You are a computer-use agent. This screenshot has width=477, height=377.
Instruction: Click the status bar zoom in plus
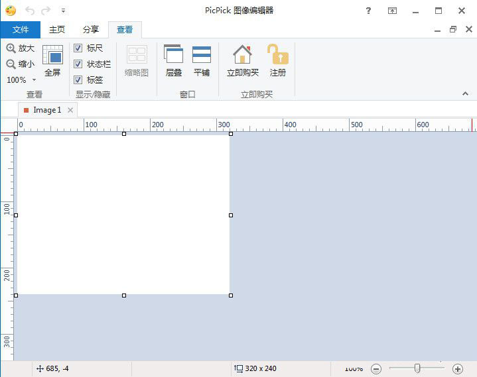[458, 369]
